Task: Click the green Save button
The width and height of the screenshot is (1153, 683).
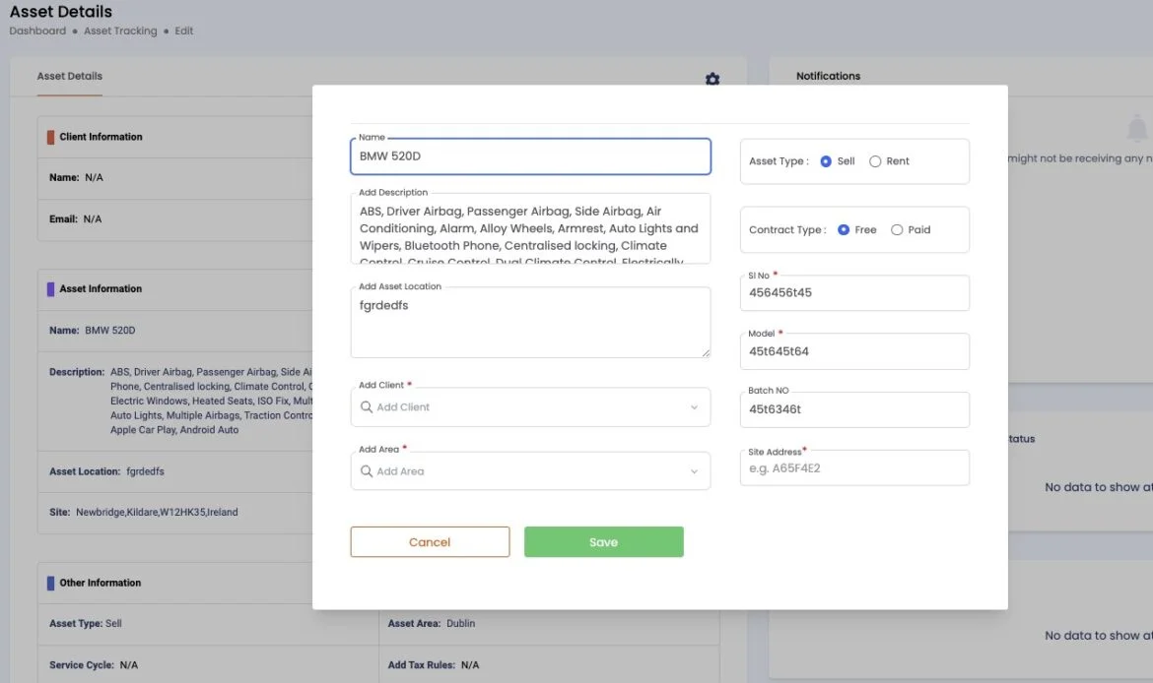Action: (603, 542)
